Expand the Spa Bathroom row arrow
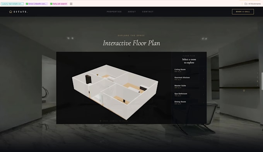Image resolution: width=263 pixels, height=152 pixels. pos(203,95)
